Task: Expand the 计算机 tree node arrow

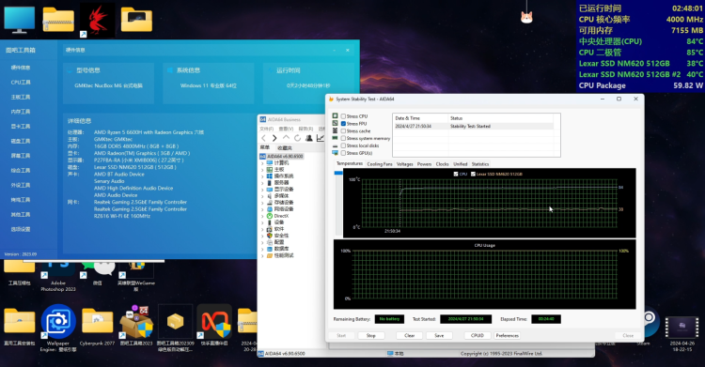Action: click(x=262, y=163)
